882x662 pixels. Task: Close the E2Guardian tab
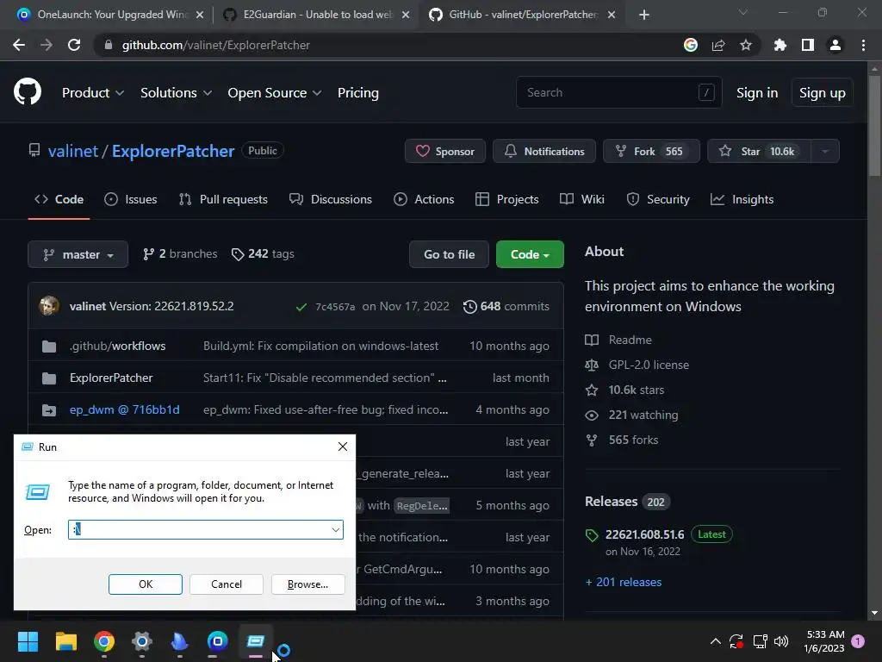406,15
